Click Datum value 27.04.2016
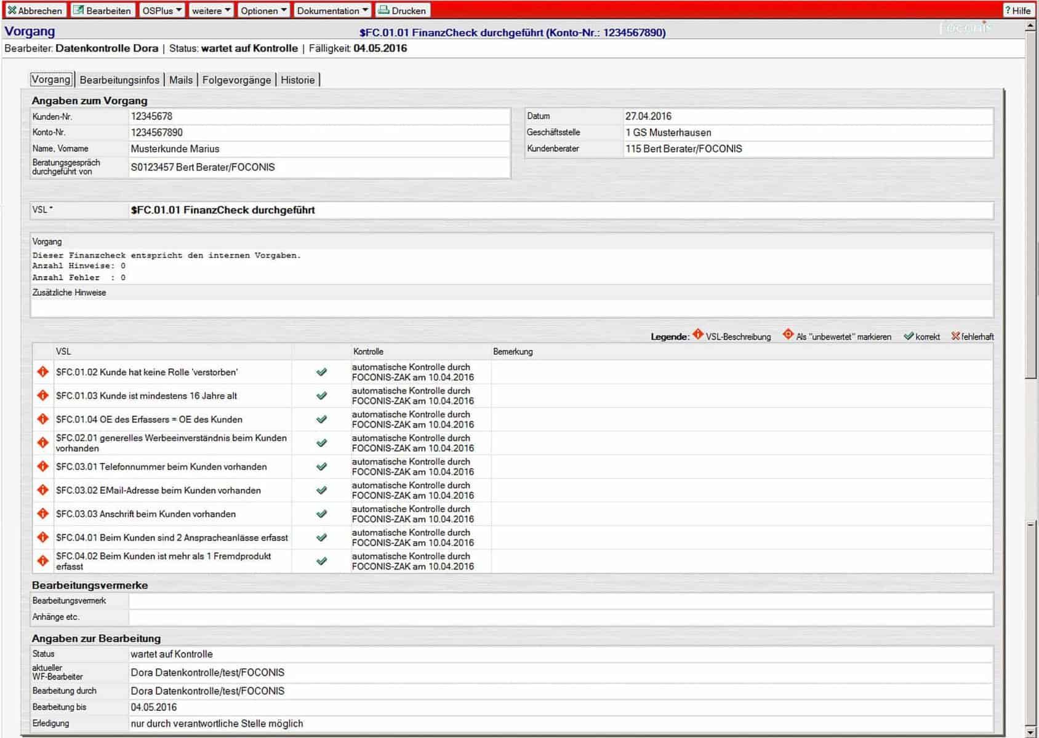Viewport: 1039px width, 738px height. coord(648,116)
